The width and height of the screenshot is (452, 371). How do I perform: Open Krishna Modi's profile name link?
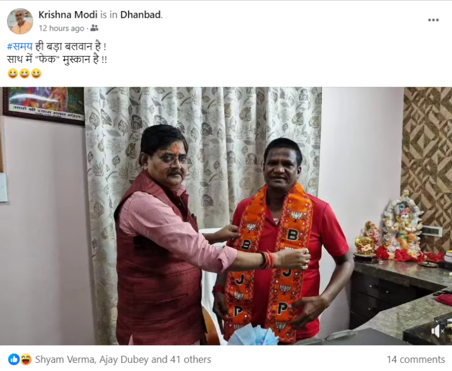(x=68, y=15)
